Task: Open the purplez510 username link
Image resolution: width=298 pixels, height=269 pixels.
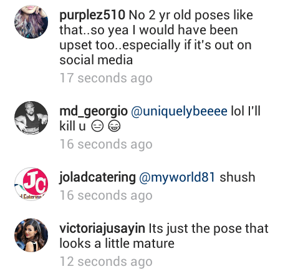Action: click(x=92, y=16)
